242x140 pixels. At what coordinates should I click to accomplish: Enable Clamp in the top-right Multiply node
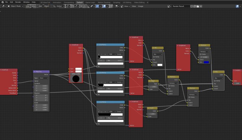click(201, 54)
